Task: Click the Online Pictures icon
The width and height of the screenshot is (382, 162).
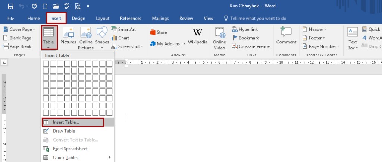Action: (86, 38)
